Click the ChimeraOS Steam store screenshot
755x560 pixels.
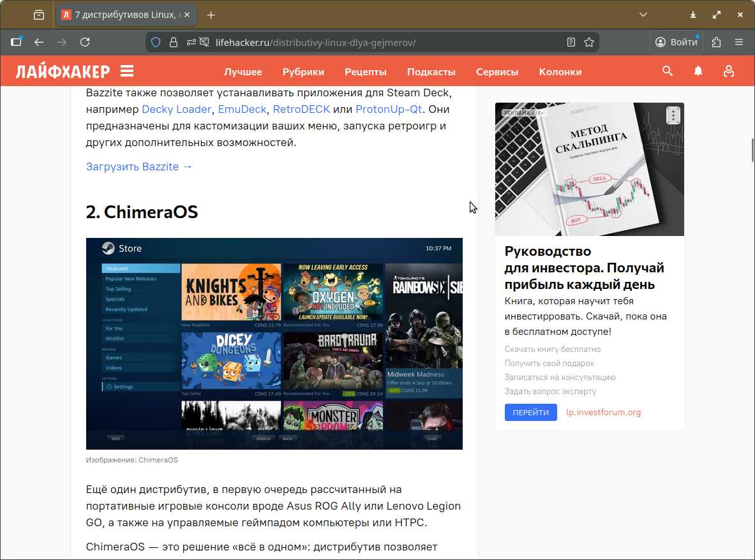click(274, 344)
